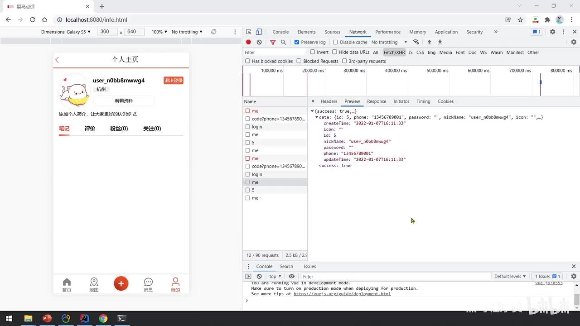Open the Dimensions Galaxy S5 dropdown
Viewport: 580px width, 326px height.
[x=66, y=32]
